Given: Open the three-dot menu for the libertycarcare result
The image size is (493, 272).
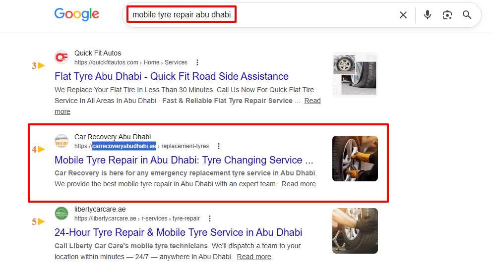Looking at the screenshot, I should click(210, 218).
